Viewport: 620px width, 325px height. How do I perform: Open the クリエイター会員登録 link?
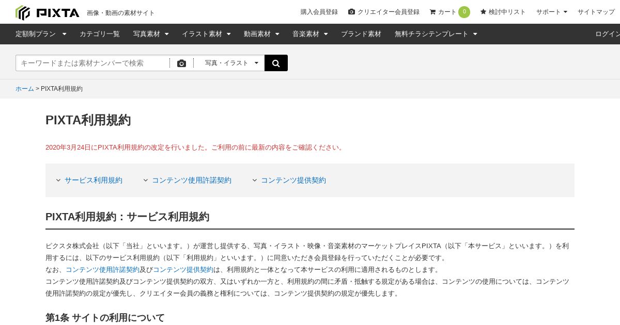tap(388, 12)
